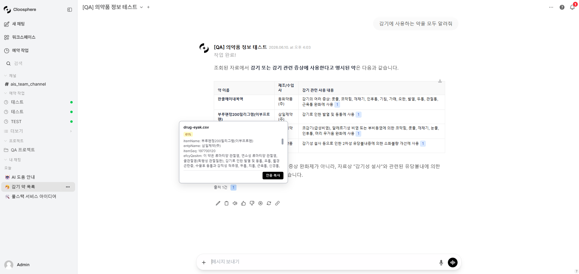Click continue response play icon
This screenshot has height=274, width=579.
[260, 204]
